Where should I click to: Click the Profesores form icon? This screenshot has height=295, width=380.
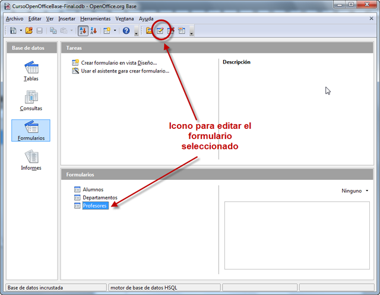pyautogui.click(x=77, y=205)
